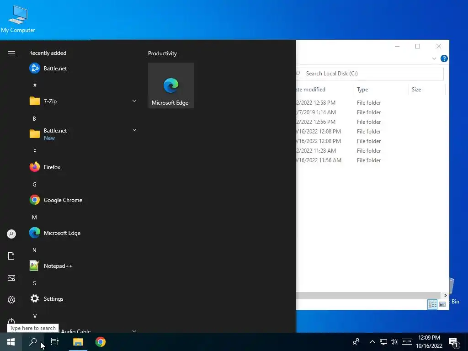The width and height of the screenshot is (468, 351).
Task: Open the Power icon in Start sidebar
Action: [11, 321]
